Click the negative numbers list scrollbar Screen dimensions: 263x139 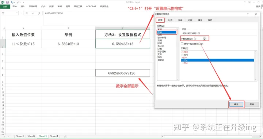[x=255, y=65]
